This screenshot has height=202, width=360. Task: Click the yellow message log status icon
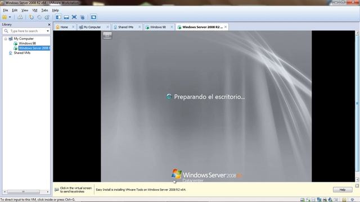[x=344, y=200]
